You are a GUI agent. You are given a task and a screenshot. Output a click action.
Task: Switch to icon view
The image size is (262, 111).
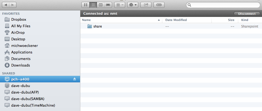pyautogui.click(x=86, y=5)
